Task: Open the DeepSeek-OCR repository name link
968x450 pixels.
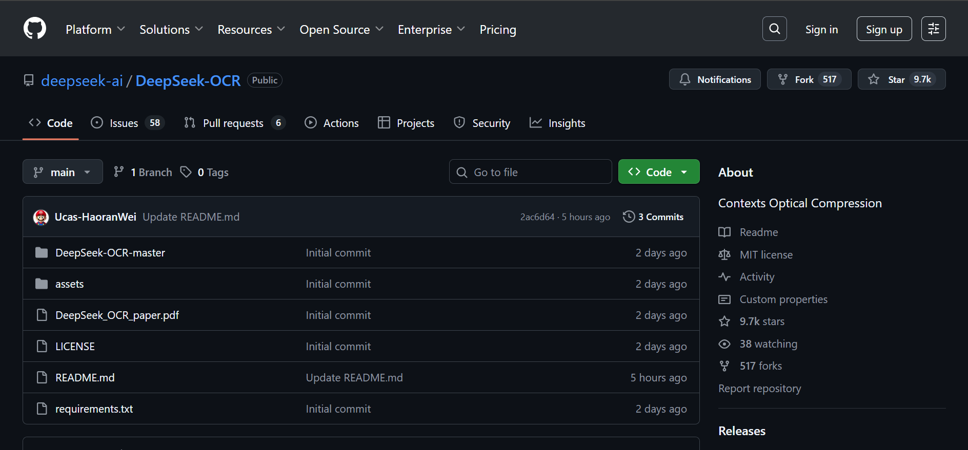Action: tap(188, 80)
